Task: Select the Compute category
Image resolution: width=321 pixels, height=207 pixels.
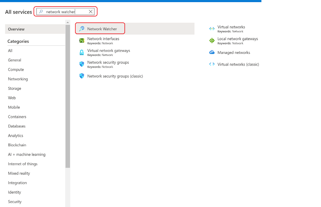Action: click(16, 69)
